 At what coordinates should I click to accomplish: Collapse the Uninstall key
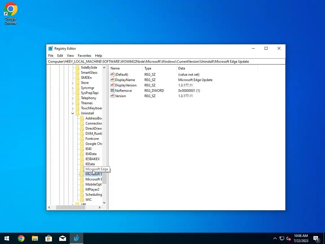coord(73,113)
